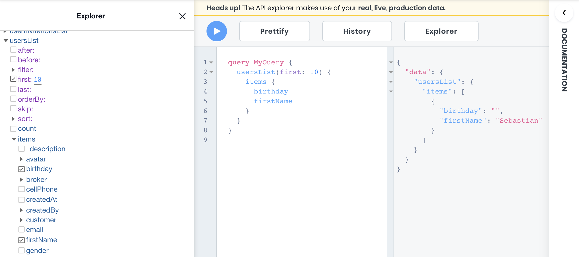Uncheck the birthday field checkbox
The width and height of the screenshot is (579, 257).
[x=22, y=169]
